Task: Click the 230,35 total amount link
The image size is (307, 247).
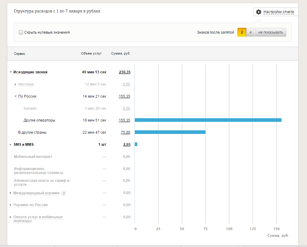Action: coord(125,72)
